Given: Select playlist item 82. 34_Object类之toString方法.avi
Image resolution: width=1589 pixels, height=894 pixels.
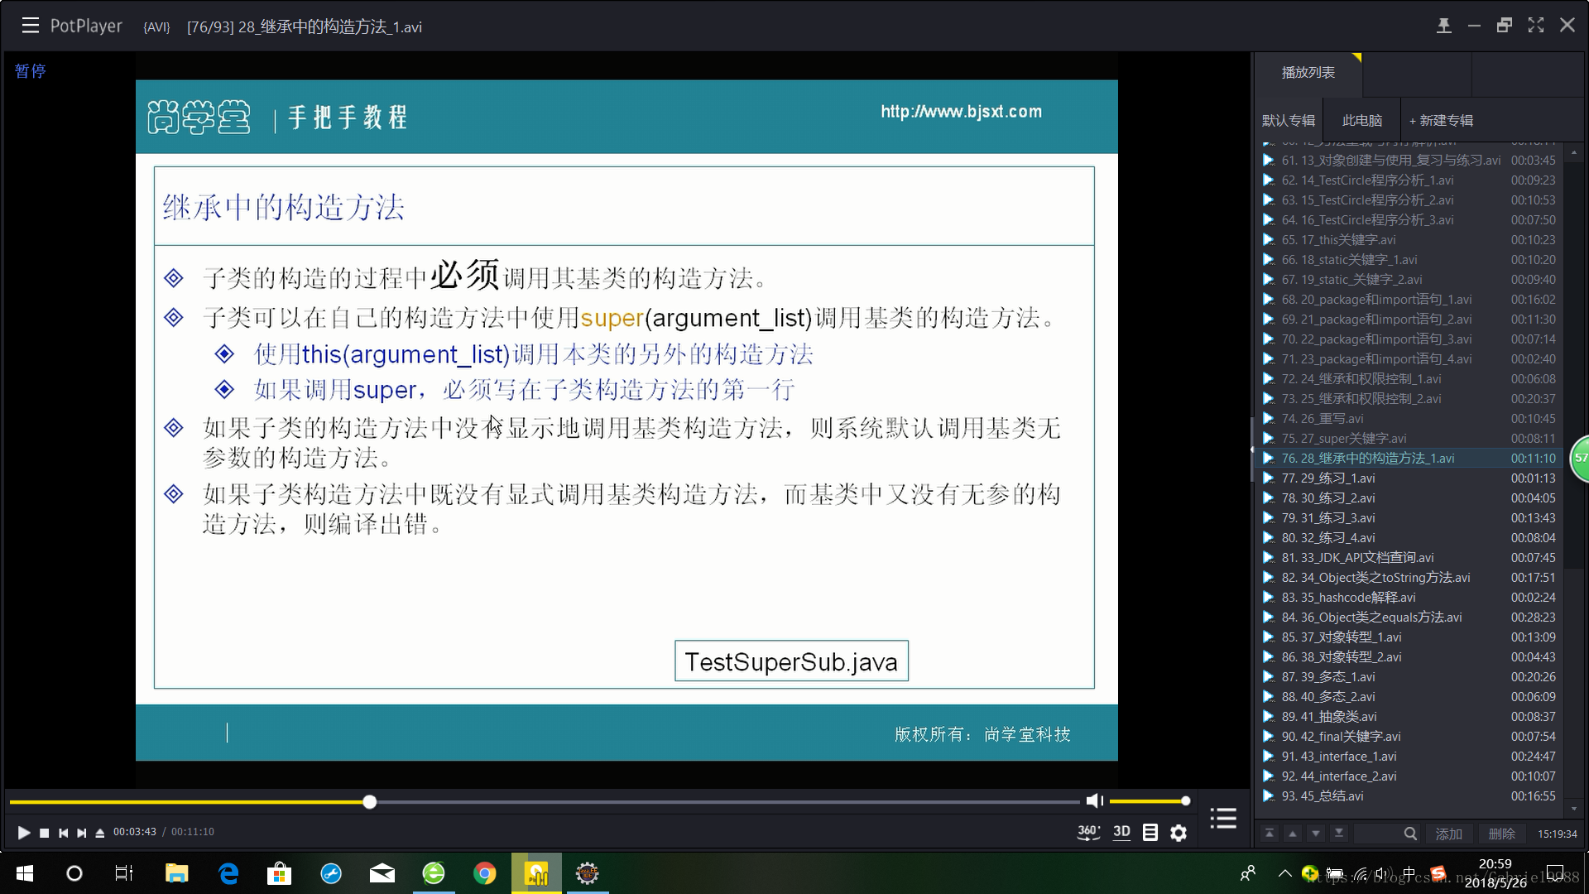Looking at the screenshot, I should point(1411,578).
